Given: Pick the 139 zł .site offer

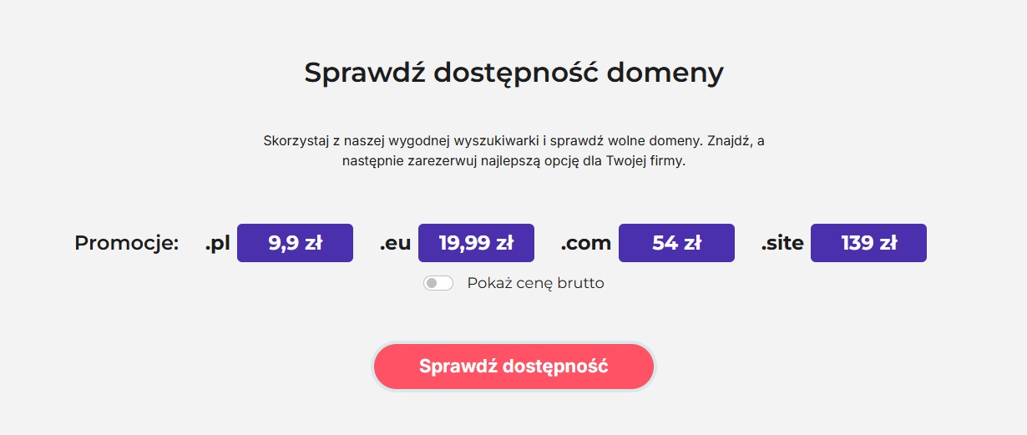Looking at the screenshot, I should [868, 243].
